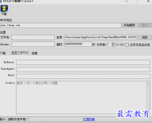This screenshot has width=152, height=123.
Task: Decrease 任务数 with the down arrow
Action: point(113,45)
